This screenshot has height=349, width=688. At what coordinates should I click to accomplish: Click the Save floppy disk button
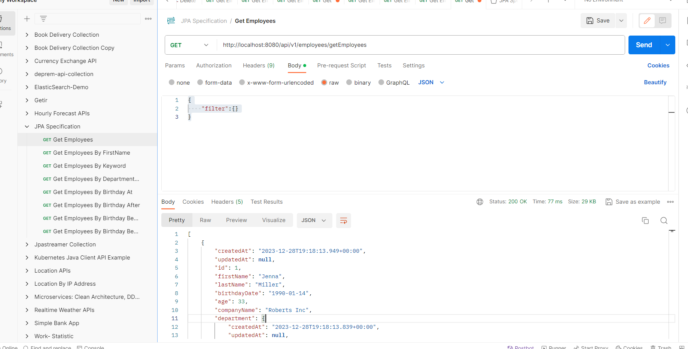click(x=598, y=21)
